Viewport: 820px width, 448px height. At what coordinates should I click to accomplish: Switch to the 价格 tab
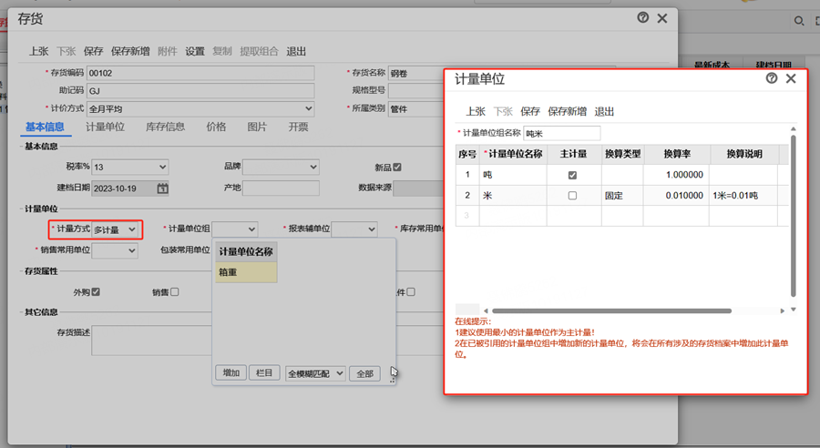[216, 127]
